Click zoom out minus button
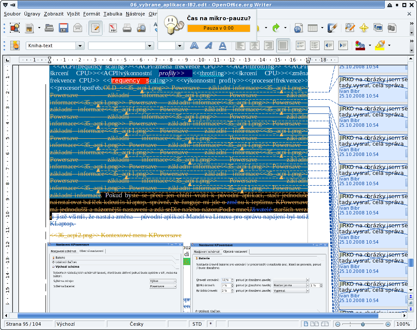Viewport: 417px width, 330px height. click(338, 324)
